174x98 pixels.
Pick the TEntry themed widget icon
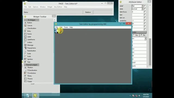tap(25, 76)
